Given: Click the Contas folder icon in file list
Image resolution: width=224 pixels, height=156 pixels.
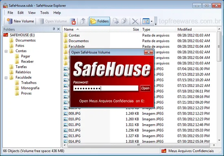Looking at the screenshot, I should click(66, 35).
